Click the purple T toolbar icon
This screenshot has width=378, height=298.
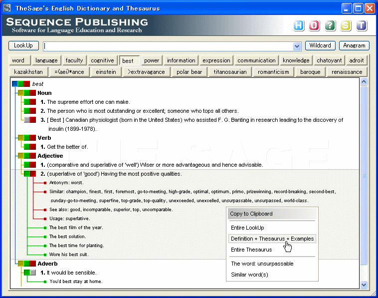tap(361, 25)
